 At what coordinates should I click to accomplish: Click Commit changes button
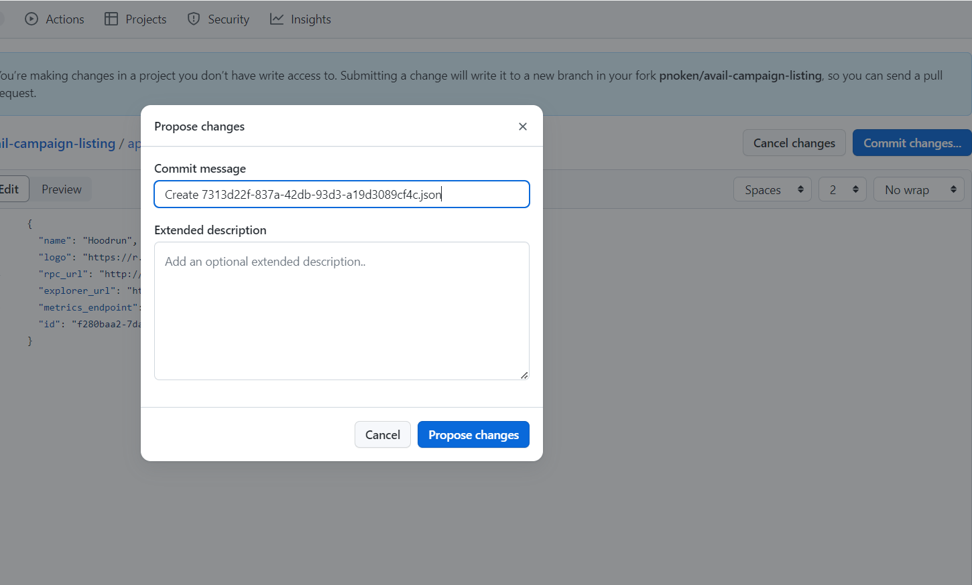(912, 143)
